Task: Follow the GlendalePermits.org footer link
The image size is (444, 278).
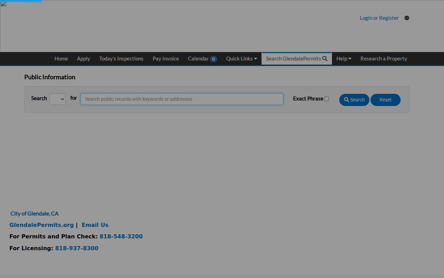Action: pyautogui.click(x=41, y=225)
